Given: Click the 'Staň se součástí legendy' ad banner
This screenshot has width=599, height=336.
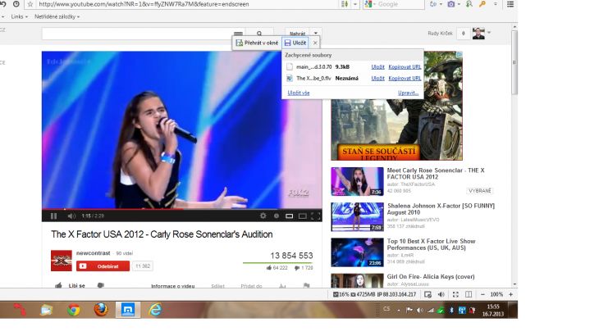Looking at the screenshot, I should (396, 106).
